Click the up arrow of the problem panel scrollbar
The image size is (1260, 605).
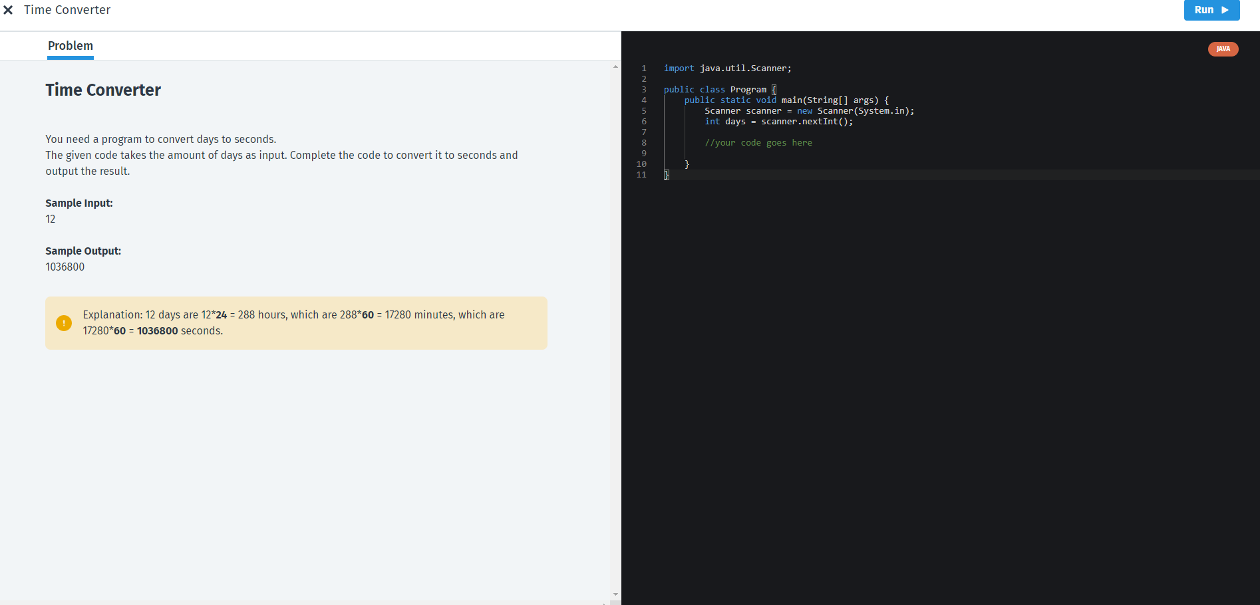(x=615, y=66)
